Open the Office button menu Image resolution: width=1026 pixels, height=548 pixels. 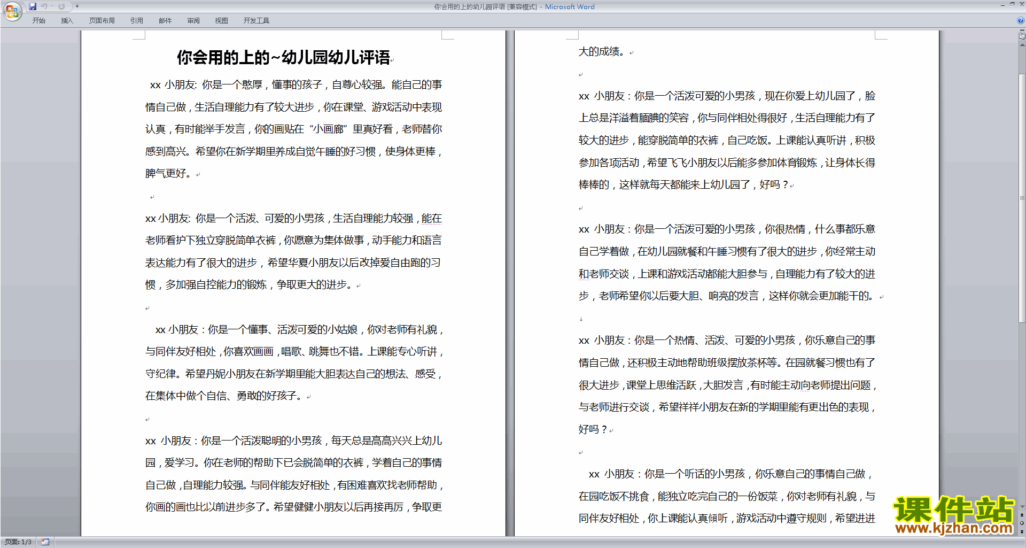12,11
